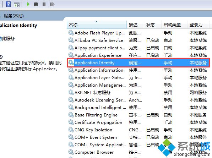212x158 pixels.
Task: Select Application Information service name
Action: pyautogui.click(x=99, y=70)
